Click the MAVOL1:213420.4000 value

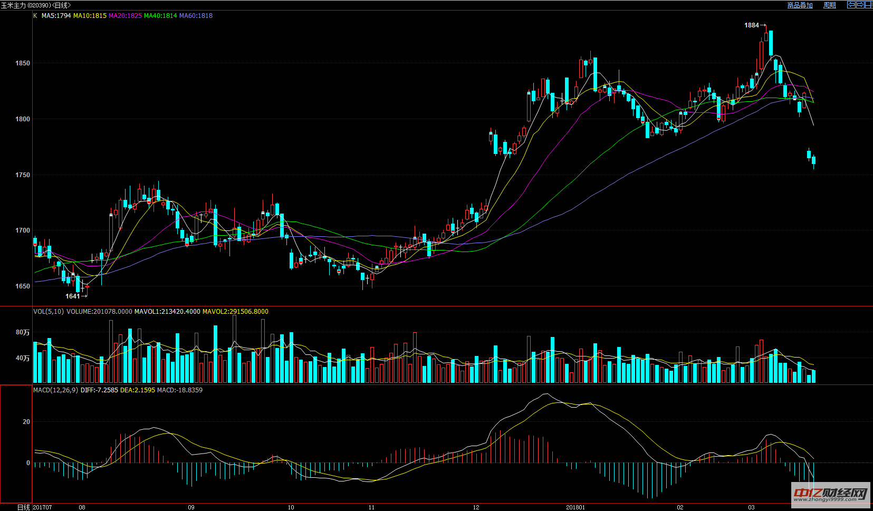pos(167,312)
